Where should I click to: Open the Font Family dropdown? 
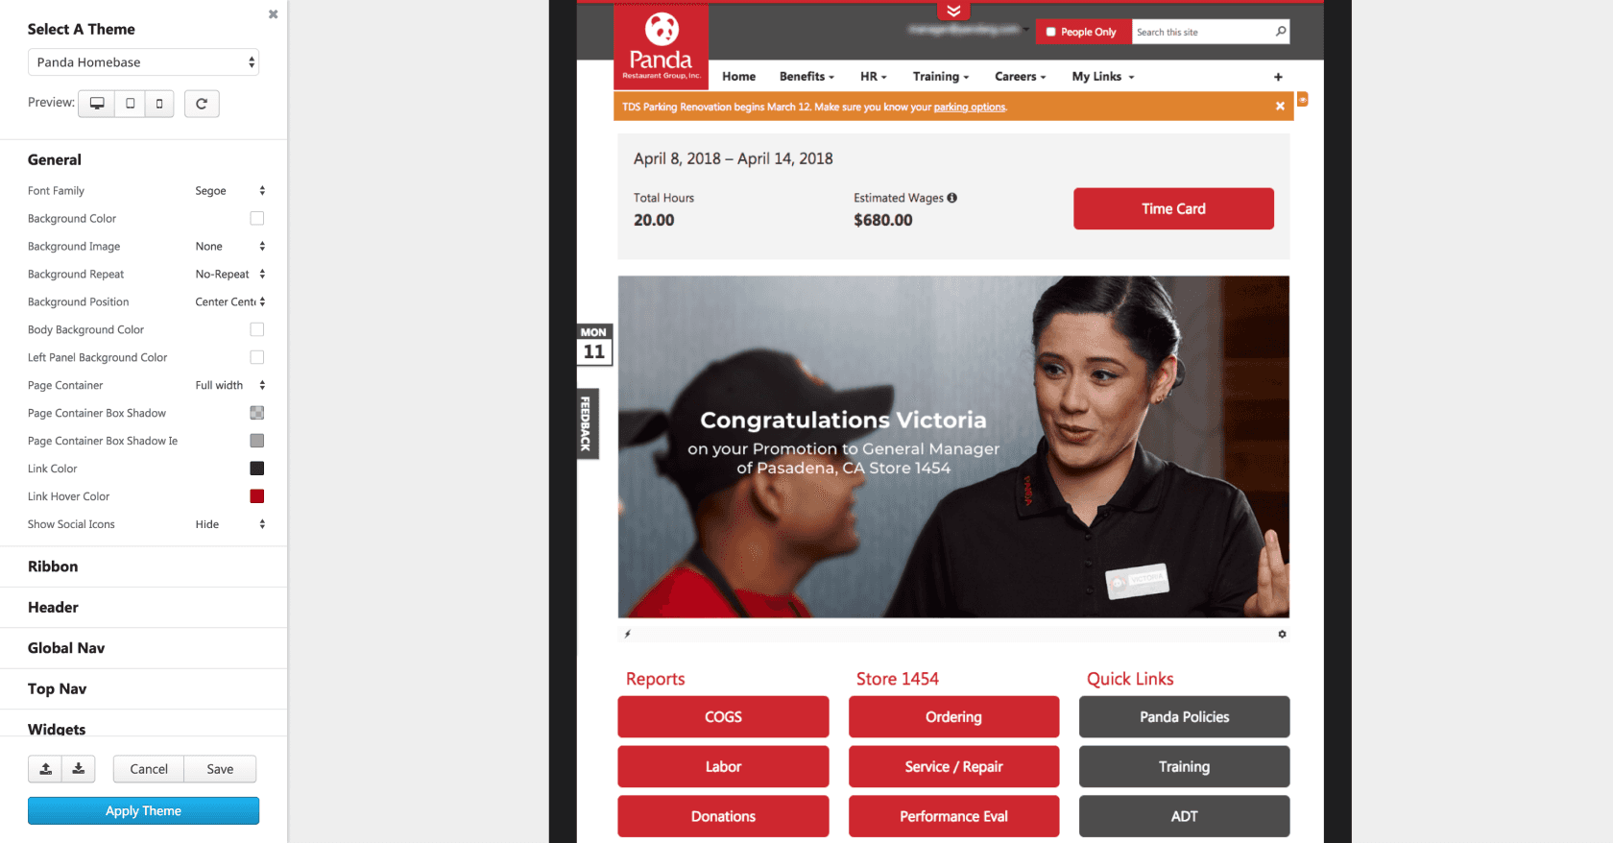pos(229,191)
